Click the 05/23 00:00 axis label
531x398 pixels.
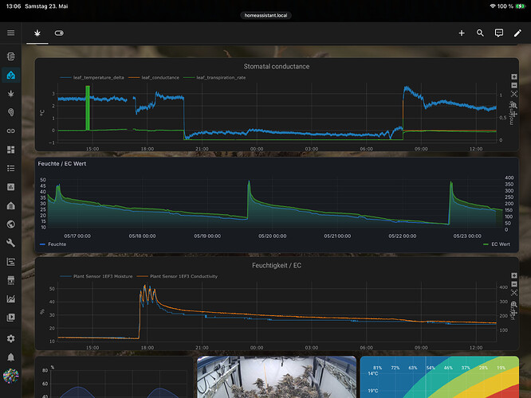(x=467, y=236)
